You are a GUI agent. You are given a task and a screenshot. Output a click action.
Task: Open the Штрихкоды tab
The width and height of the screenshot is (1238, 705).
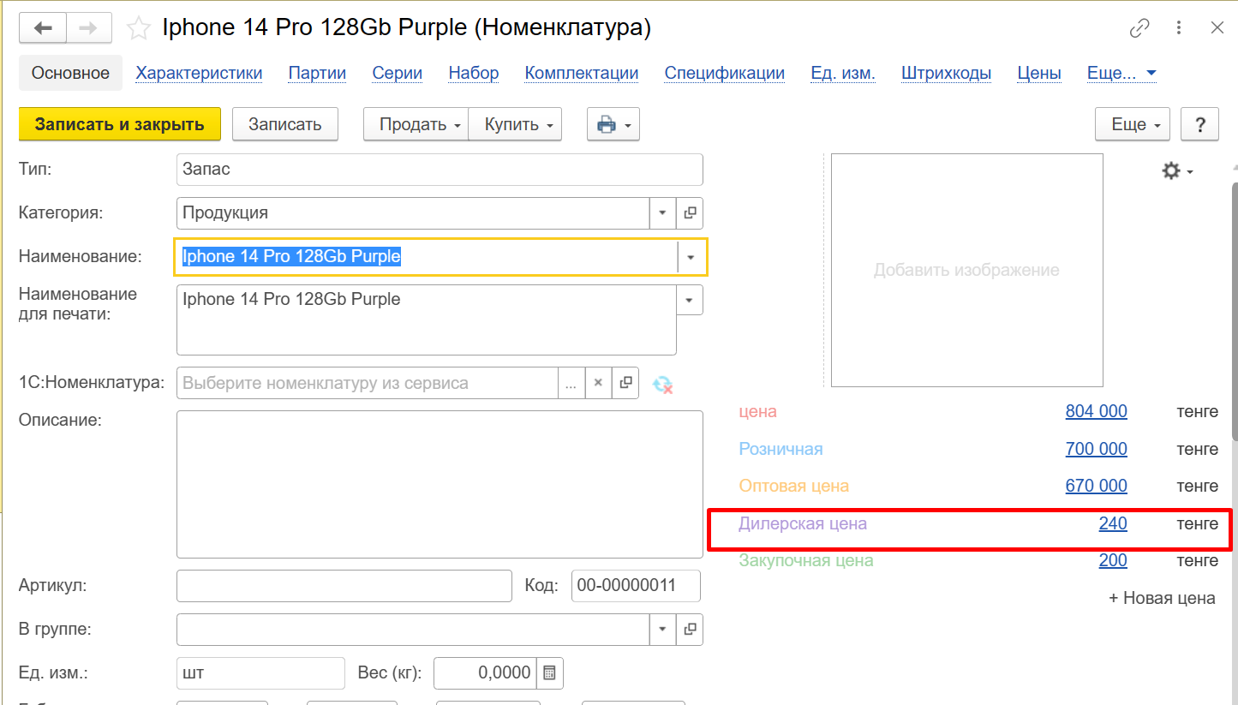(x=946, y=73)
